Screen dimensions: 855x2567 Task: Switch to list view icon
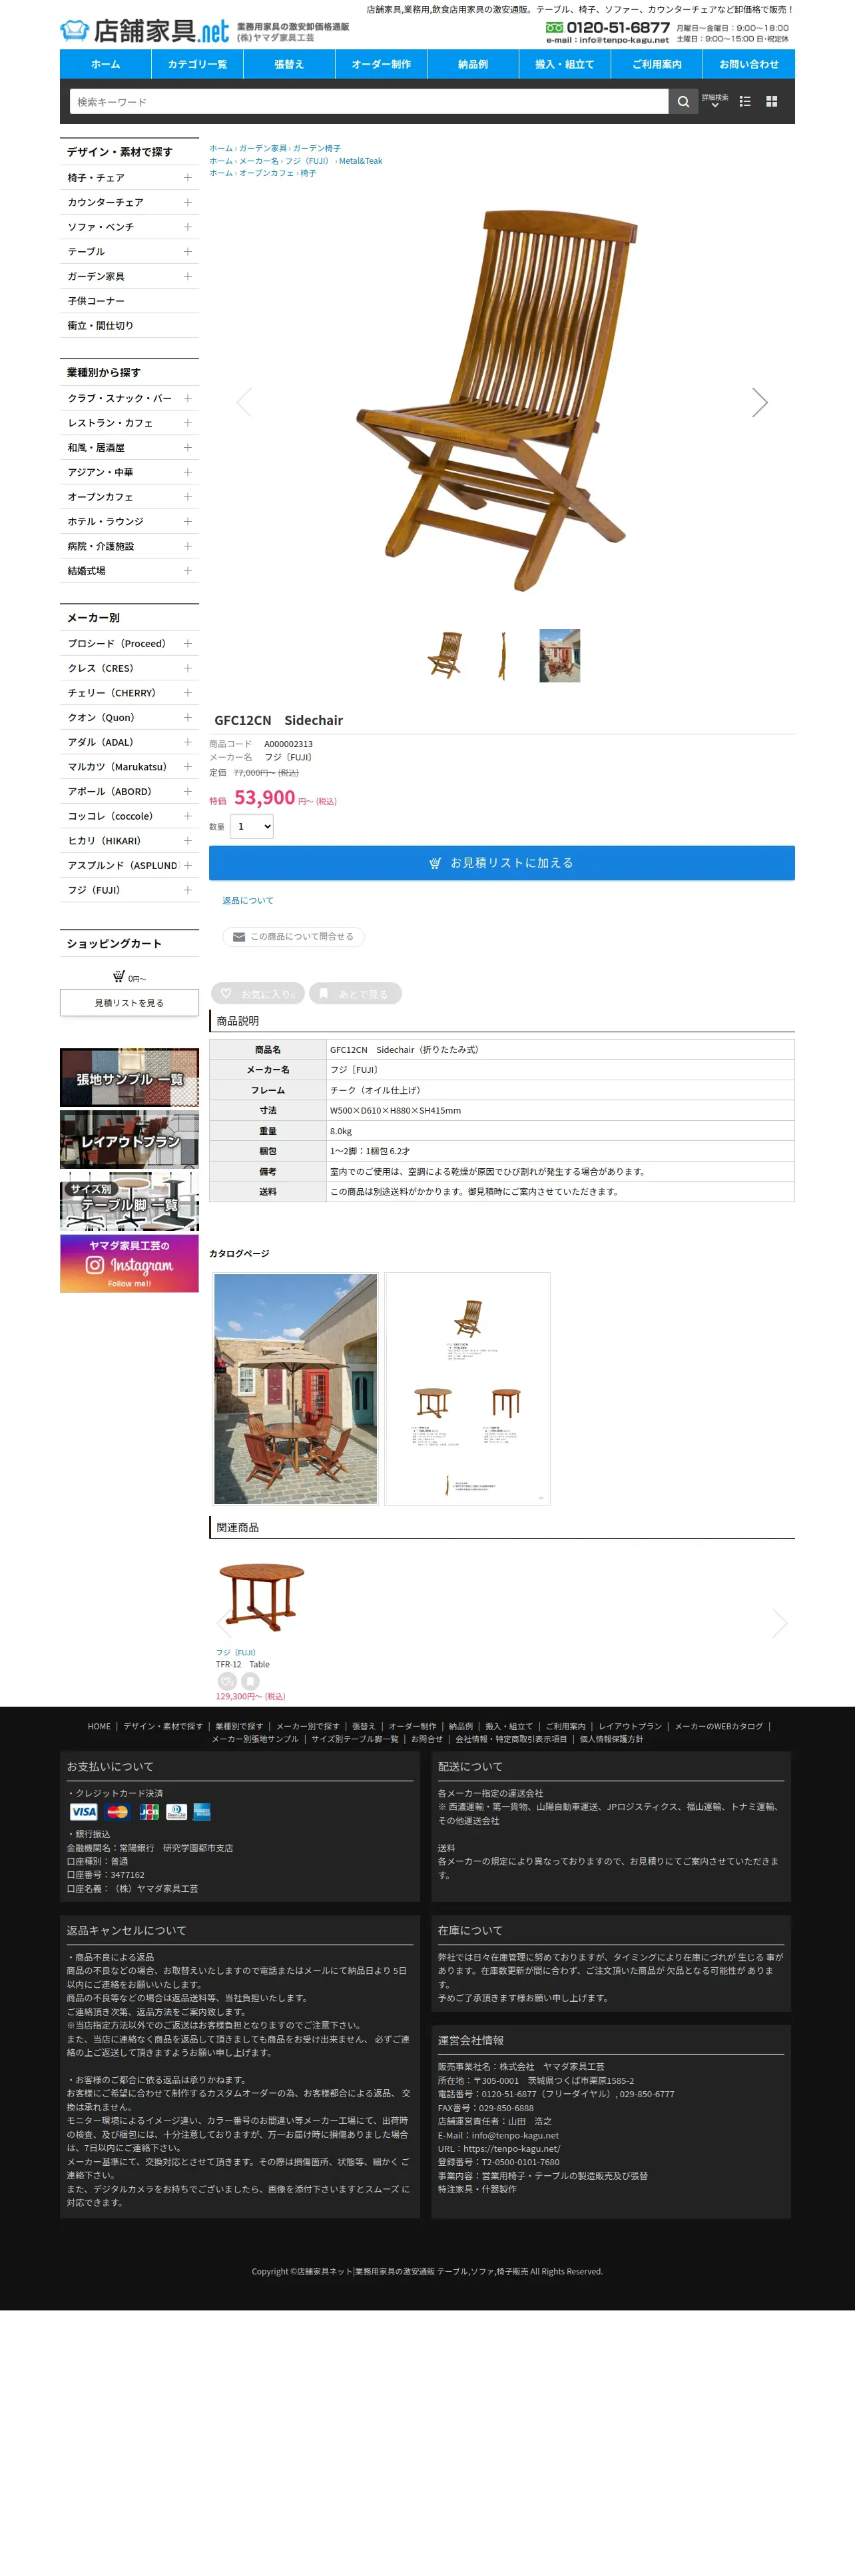coord(744,102)
